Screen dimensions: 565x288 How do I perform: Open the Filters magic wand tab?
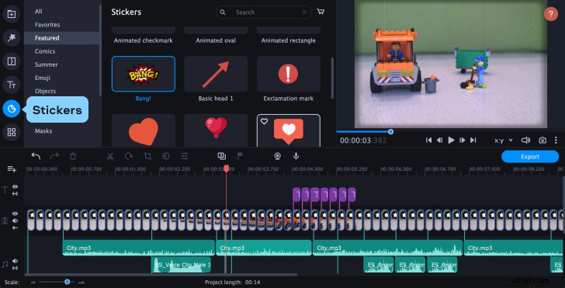pyautogui.click(x=12, y=37)
